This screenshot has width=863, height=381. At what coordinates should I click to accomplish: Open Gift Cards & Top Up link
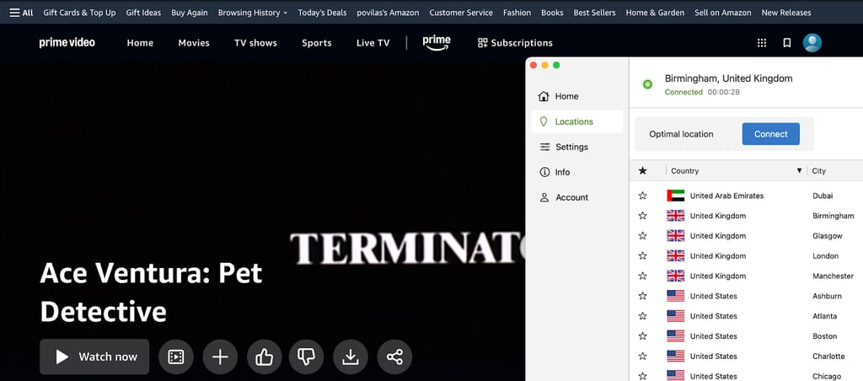[79, 13]
